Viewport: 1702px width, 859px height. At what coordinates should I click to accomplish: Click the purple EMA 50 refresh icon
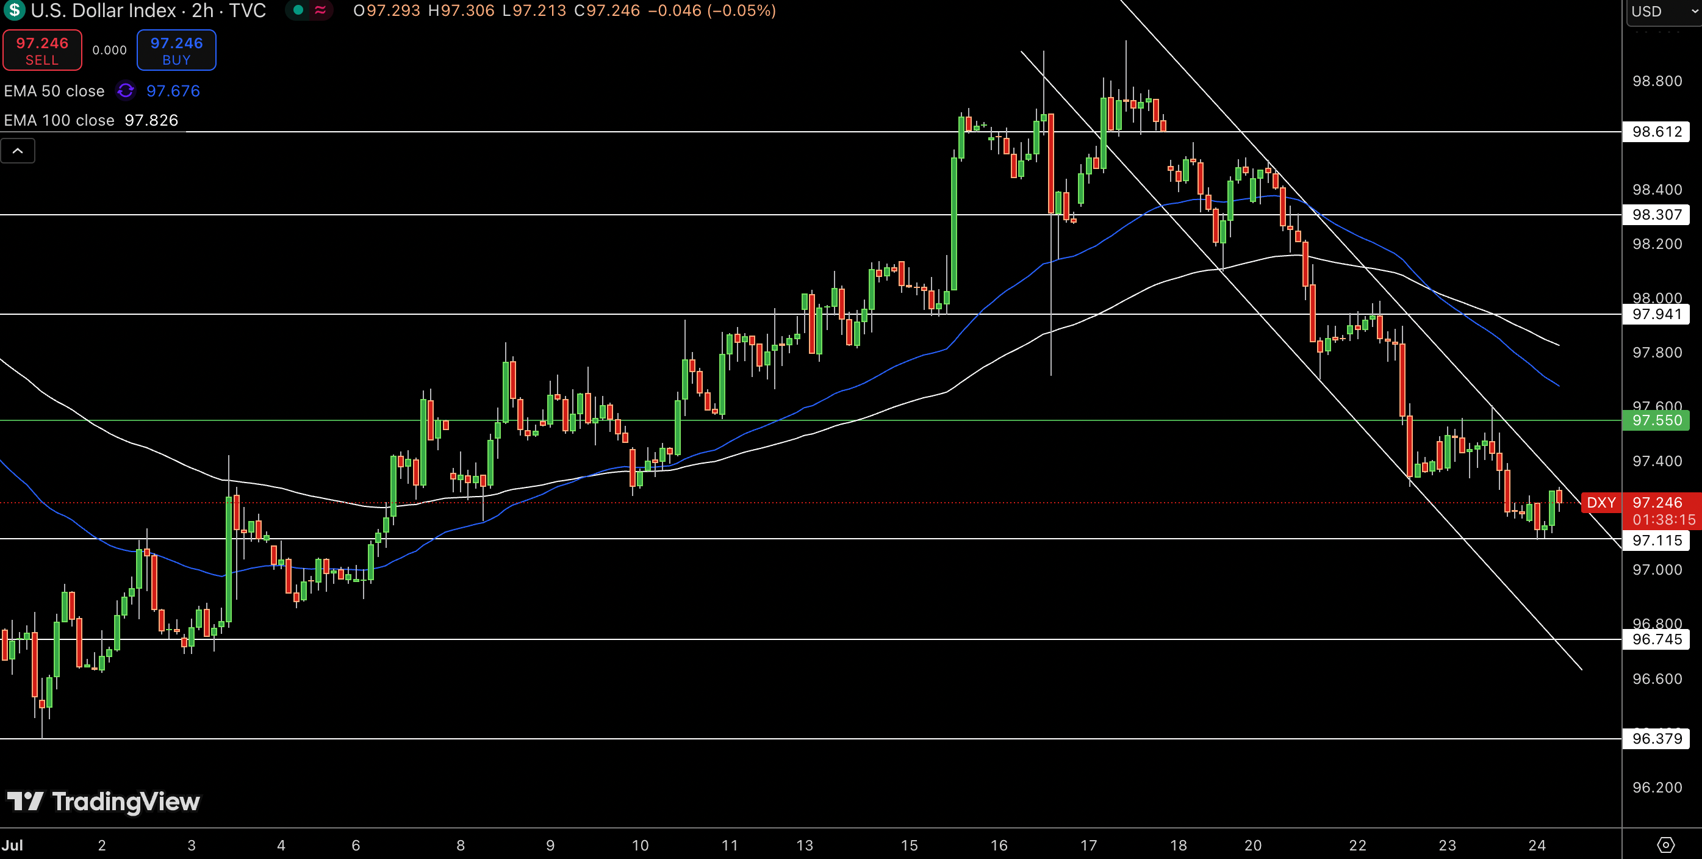click(x=126, y=90)
